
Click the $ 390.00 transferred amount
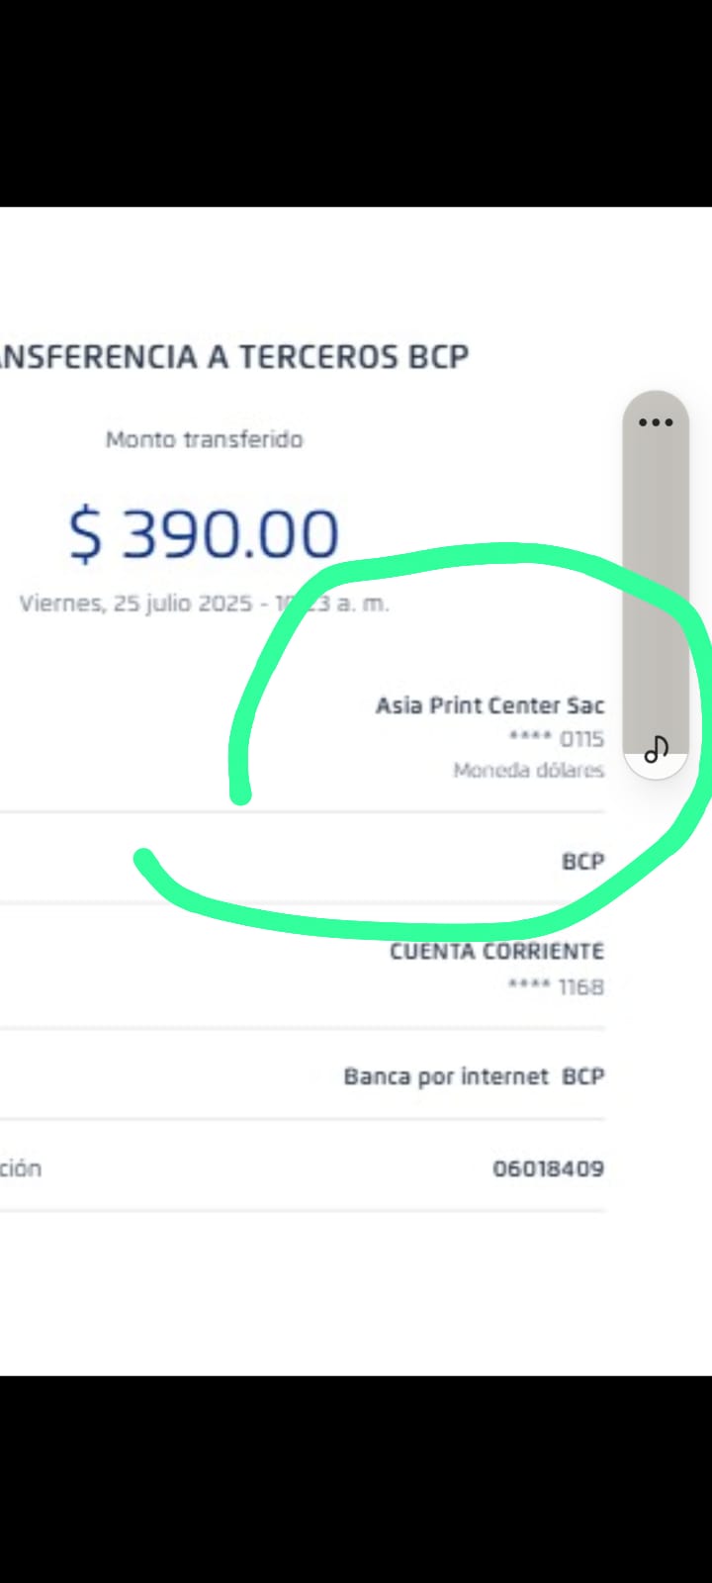pos(204,534)
